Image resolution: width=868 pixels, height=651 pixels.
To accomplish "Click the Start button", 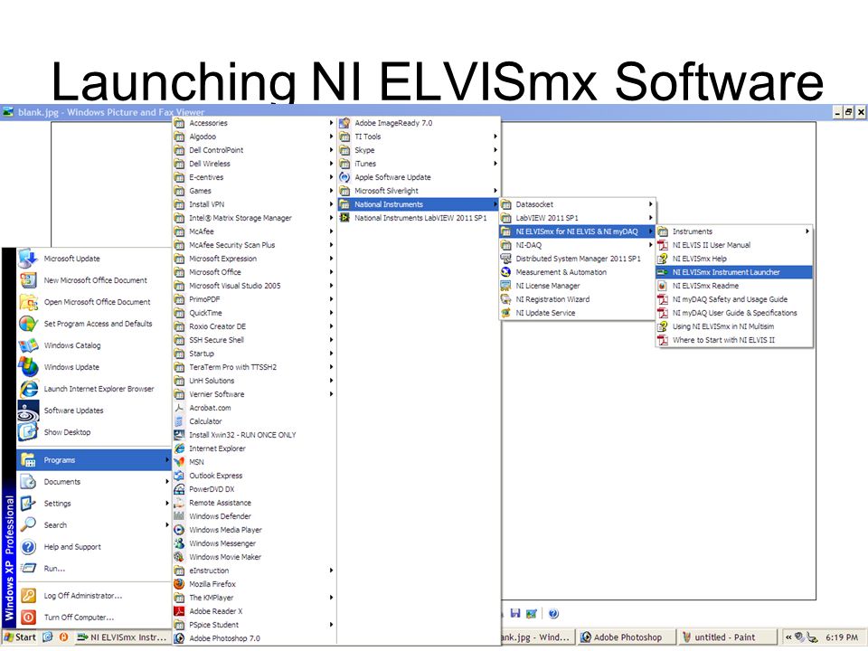I will pos(20,637).
